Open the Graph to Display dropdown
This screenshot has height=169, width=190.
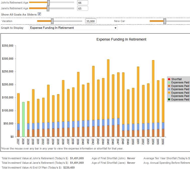73,28
